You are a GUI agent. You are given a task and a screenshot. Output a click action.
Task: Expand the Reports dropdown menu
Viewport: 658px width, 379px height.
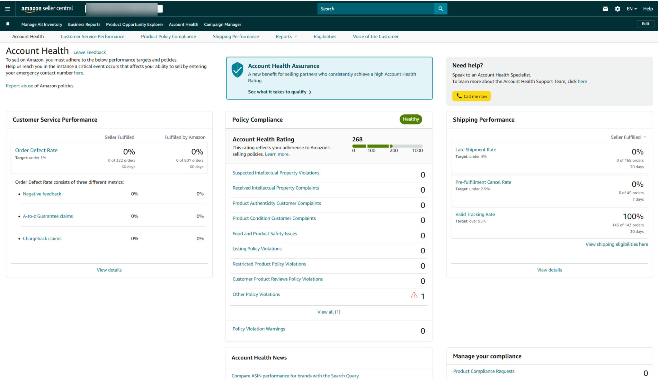point(286,37)
